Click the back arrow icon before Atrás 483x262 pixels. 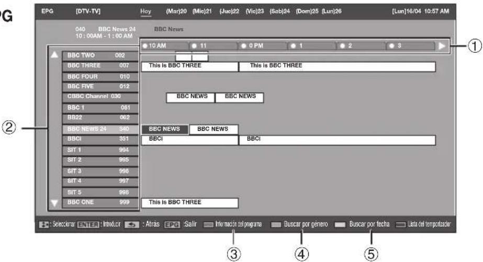[131, 225]
